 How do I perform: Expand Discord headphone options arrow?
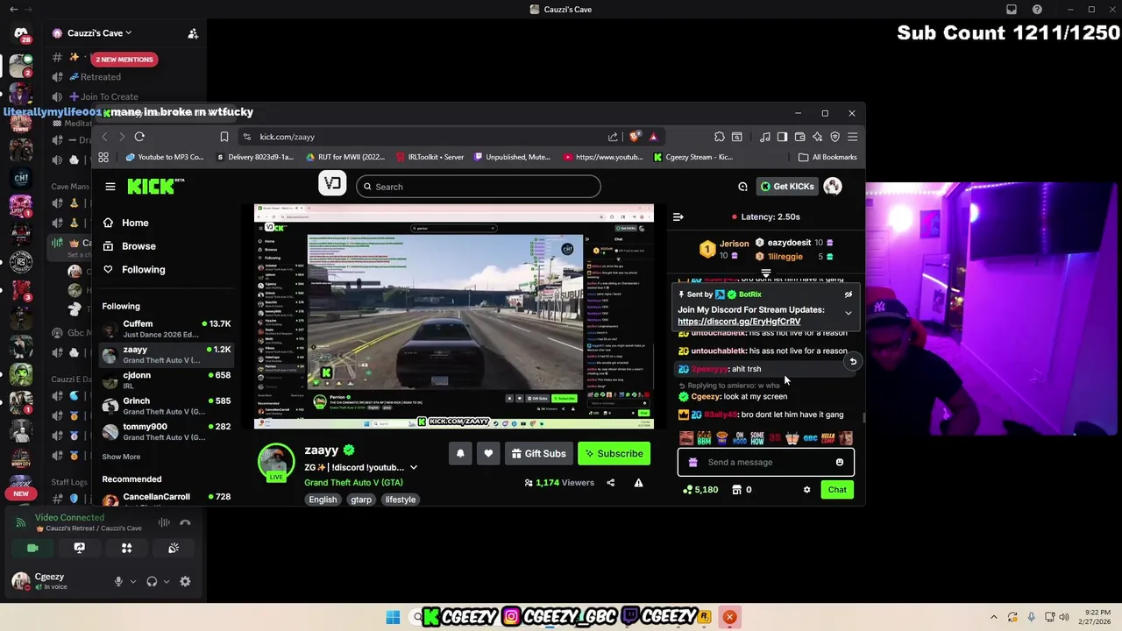pos(167,581)
